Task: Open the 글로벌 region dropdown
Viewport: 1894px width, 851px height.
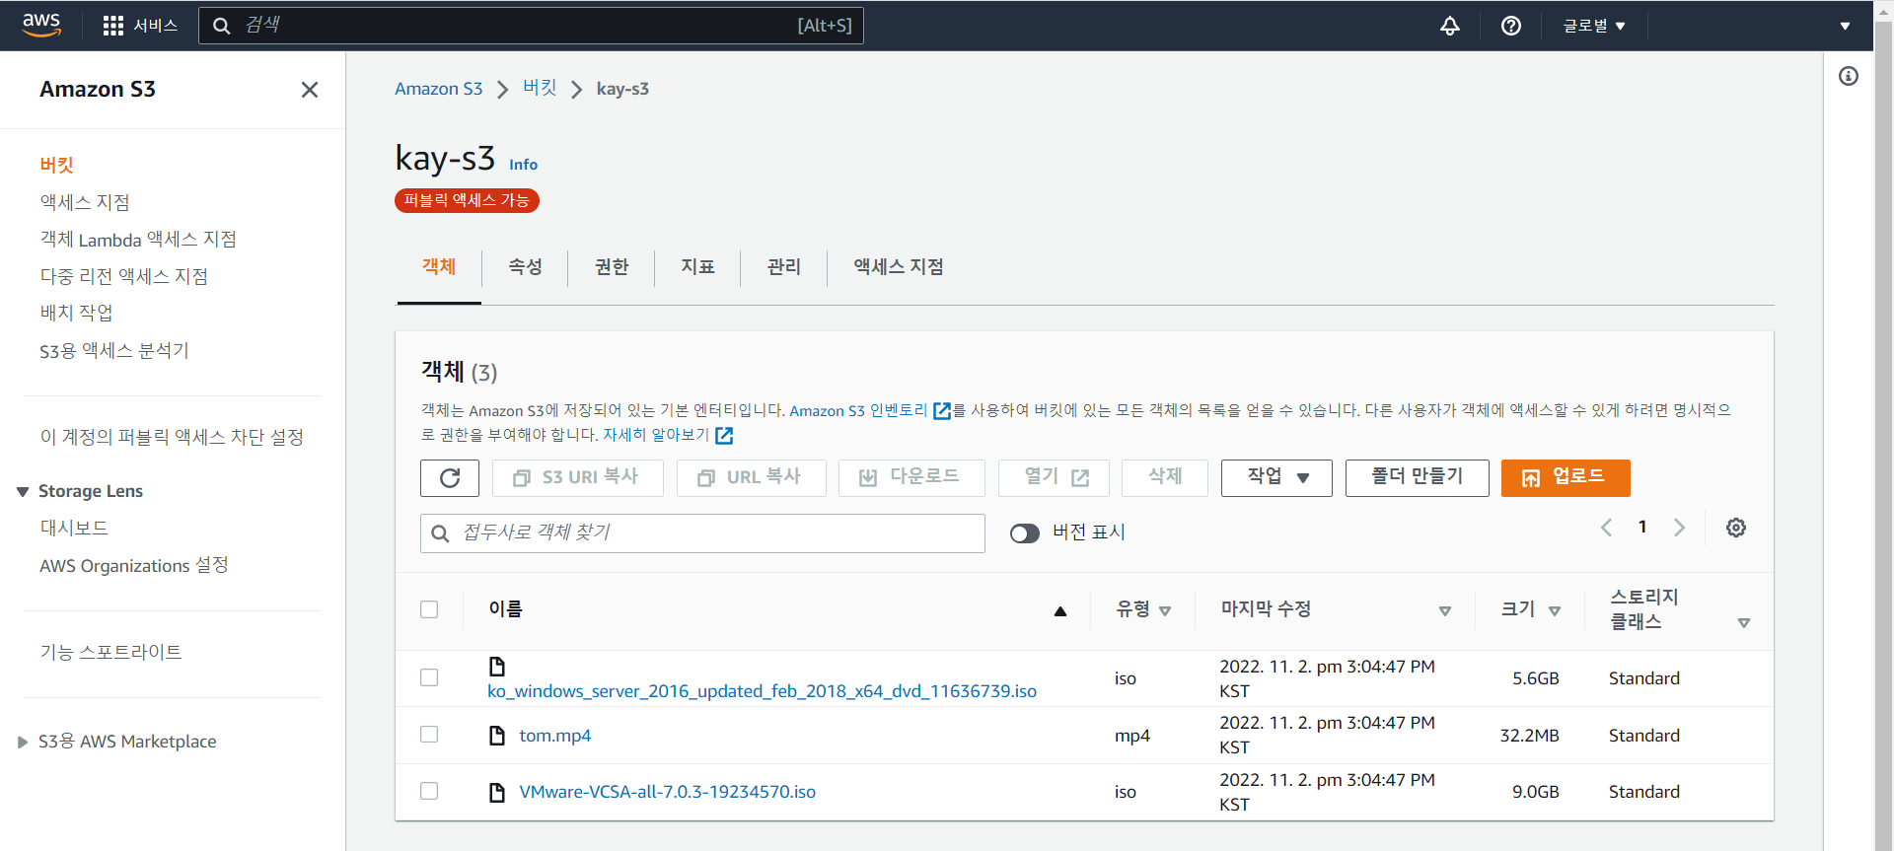Action: 1594,26
